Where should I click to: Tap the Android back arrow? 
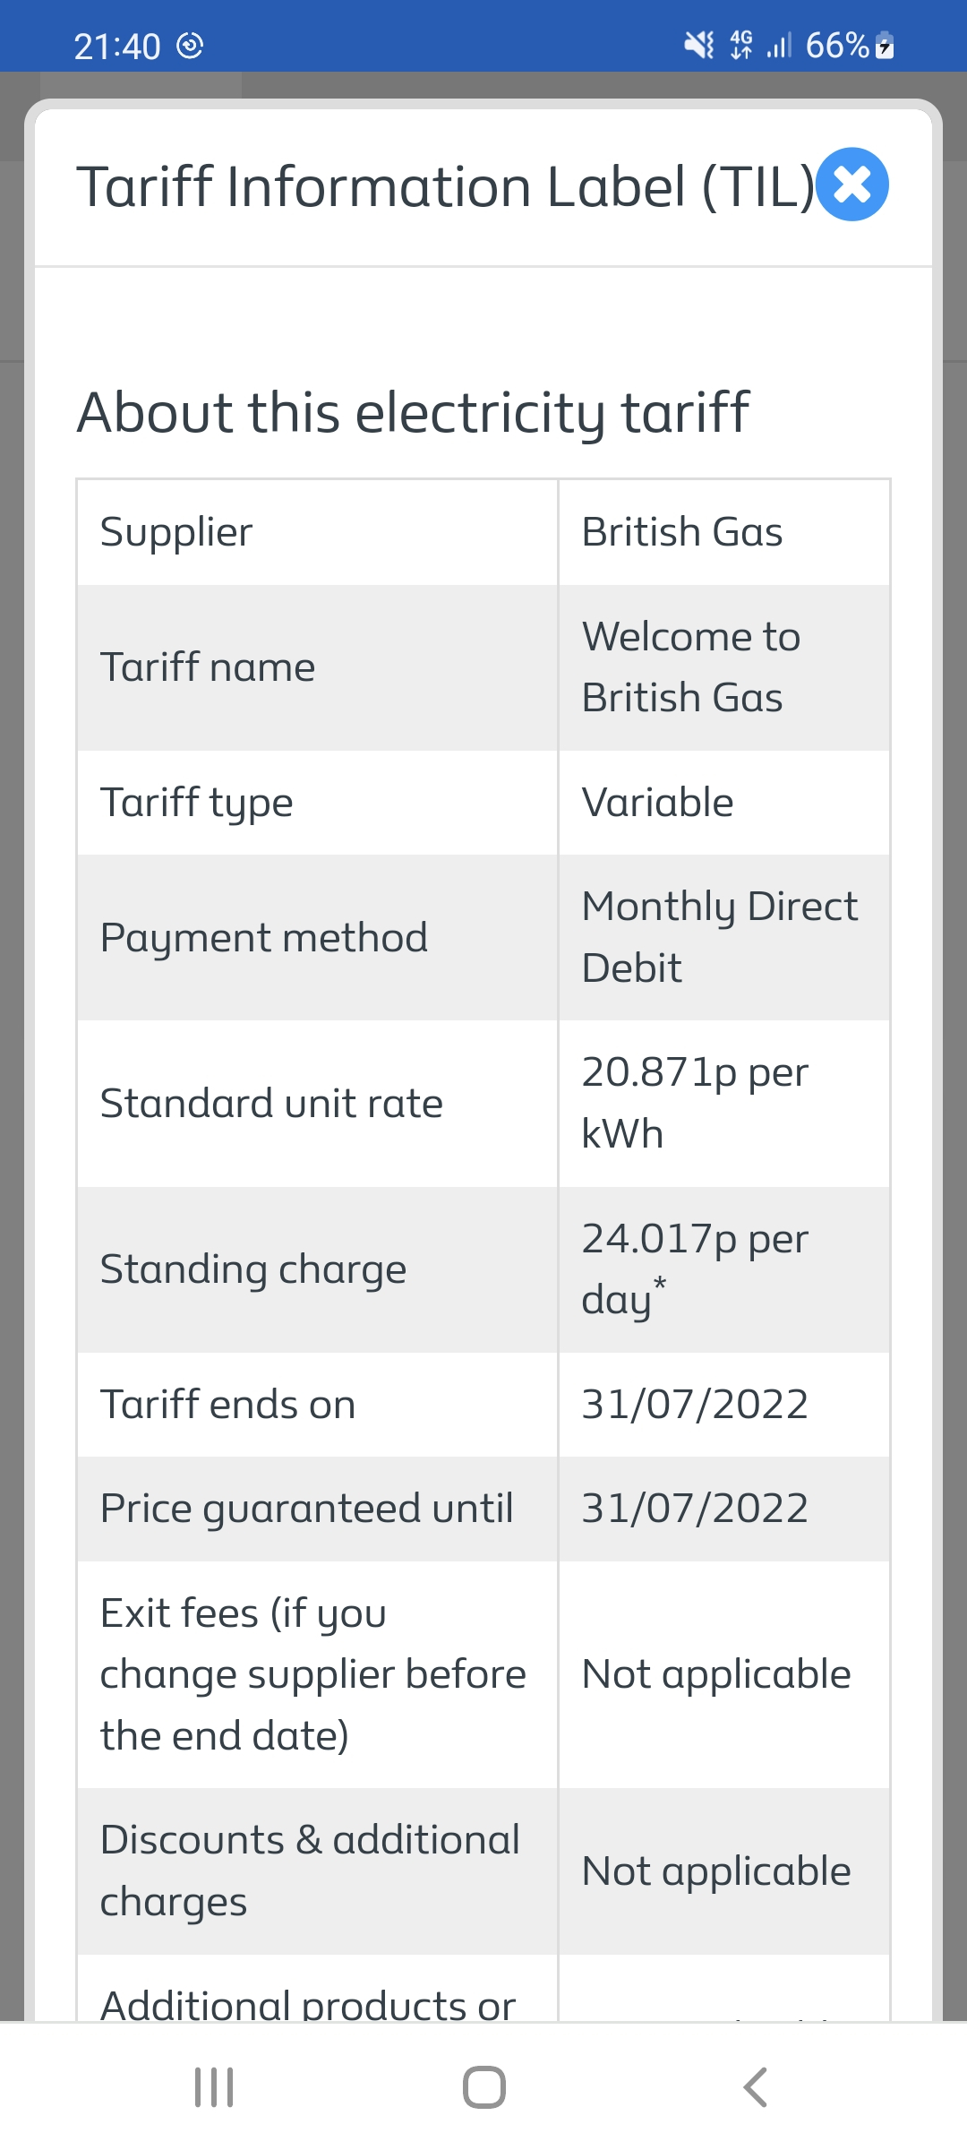(755, 2087)
